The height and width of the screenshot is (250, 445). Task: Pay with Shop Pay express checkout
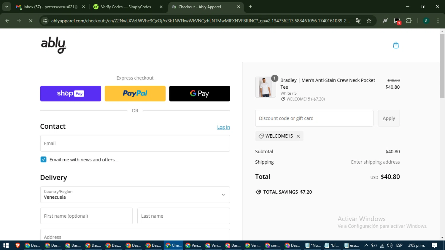pos(71,94)
